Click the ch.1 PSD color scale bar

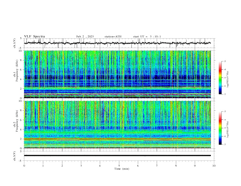pyautogui.click(x=220, y=78)
